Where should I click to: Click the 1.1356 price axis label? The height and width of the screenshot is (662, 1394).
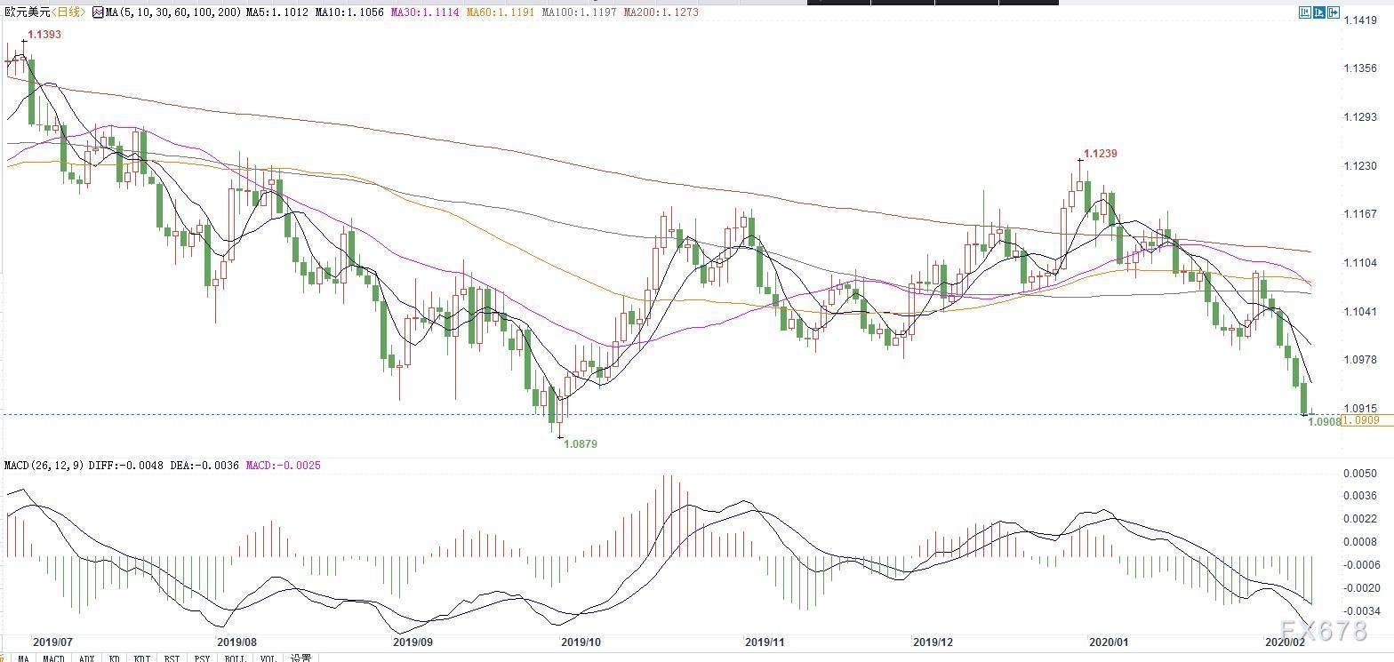[1361, 68]
